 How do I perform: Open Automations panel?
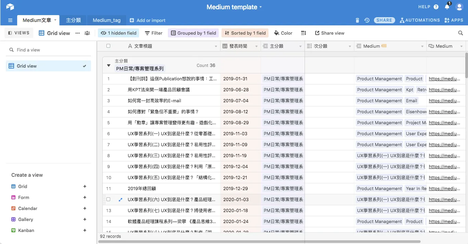(420, 20)
